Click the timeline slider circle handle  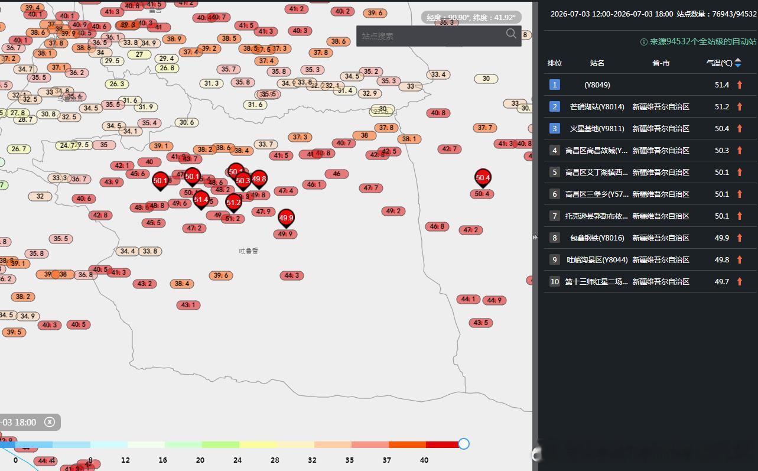[x=464, y=444]
